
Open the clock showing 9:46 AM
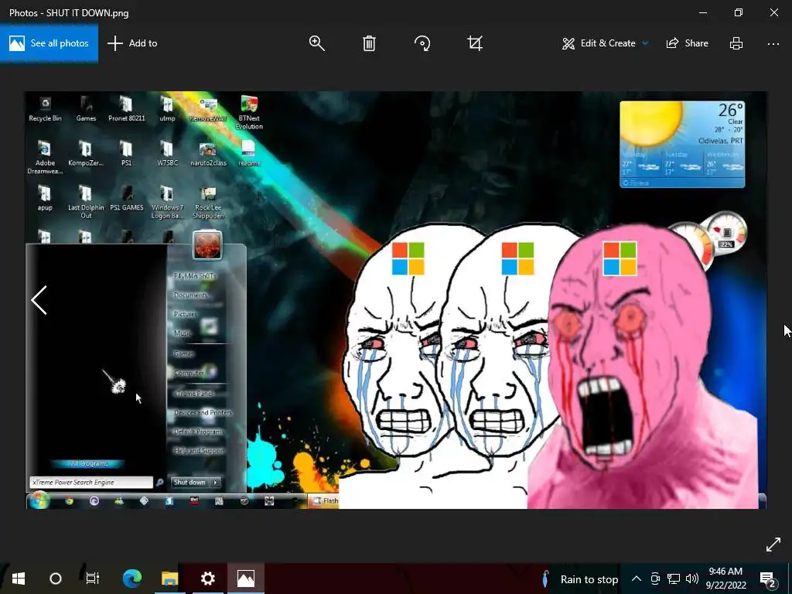[x=725, y=579]
